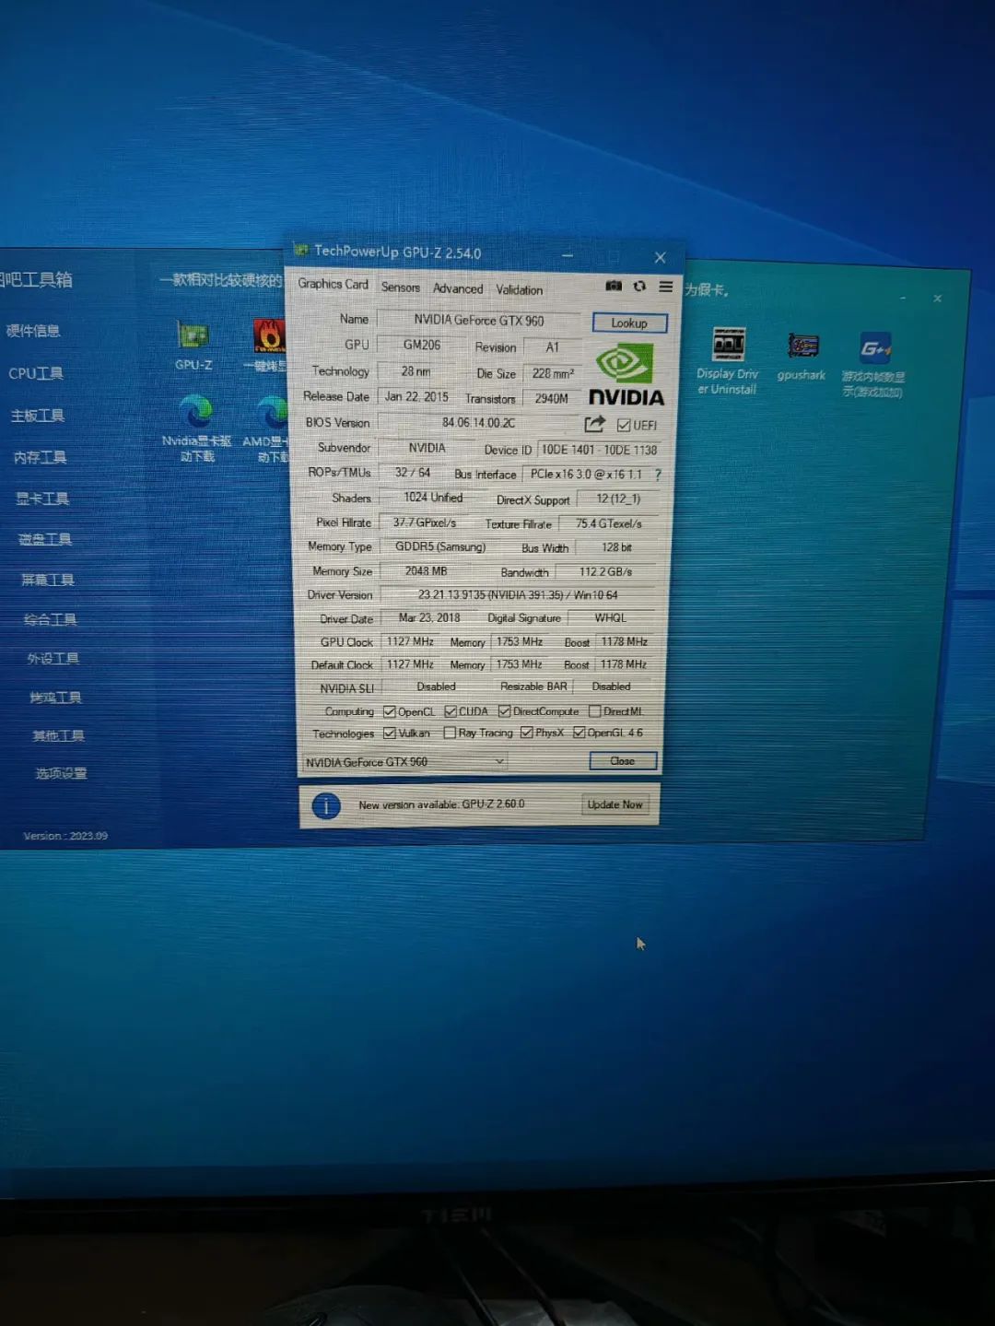Minimize the GPU-Z window
Screen dimensions: 995x1326
568,255
